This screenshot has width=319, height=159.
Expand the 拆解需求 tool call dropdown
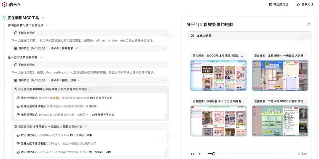point(164,48)
